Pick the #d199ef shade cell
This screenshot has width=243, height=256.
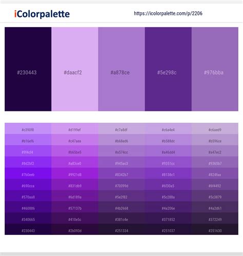click(75, 129)
